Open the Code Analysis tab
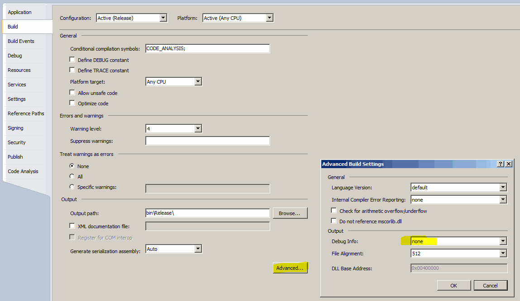Image resolution: width=520 pixels, height=301 pixels. coord(23,171)
